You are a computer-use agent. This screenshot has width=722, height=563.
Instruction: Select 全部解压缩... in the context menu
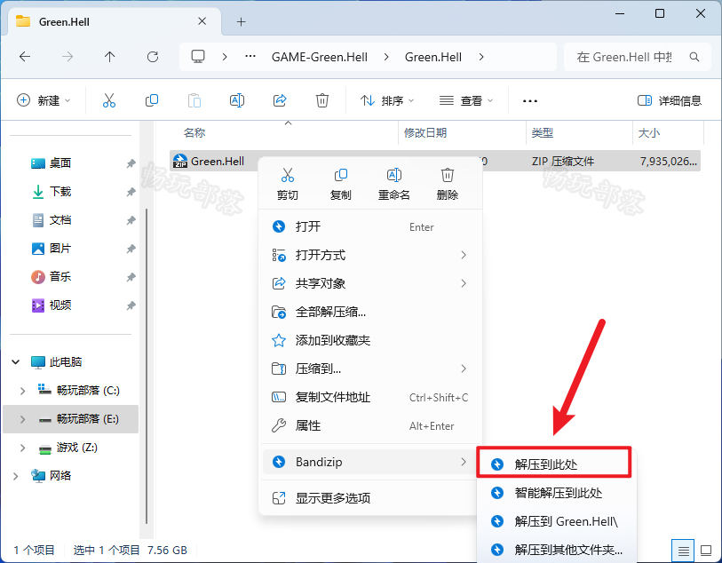pyautogui.click(x=370, y=312)
